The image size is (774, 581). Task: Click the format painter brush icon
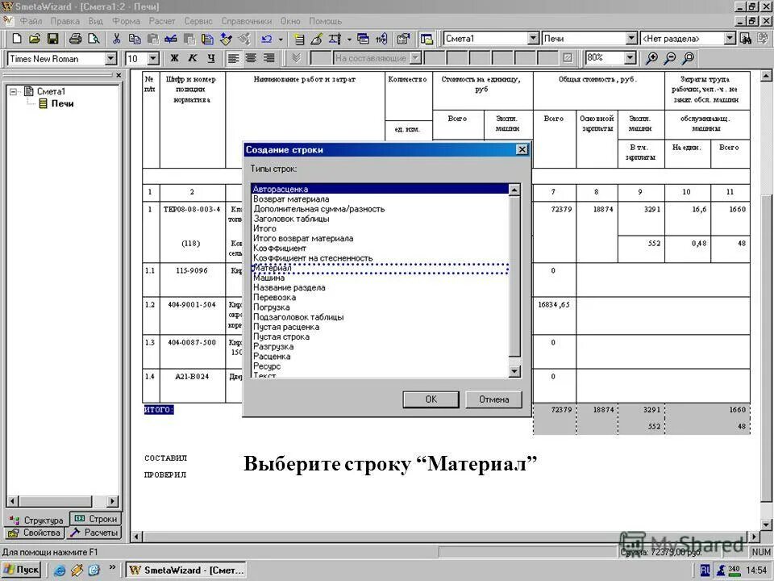point(225,38)
